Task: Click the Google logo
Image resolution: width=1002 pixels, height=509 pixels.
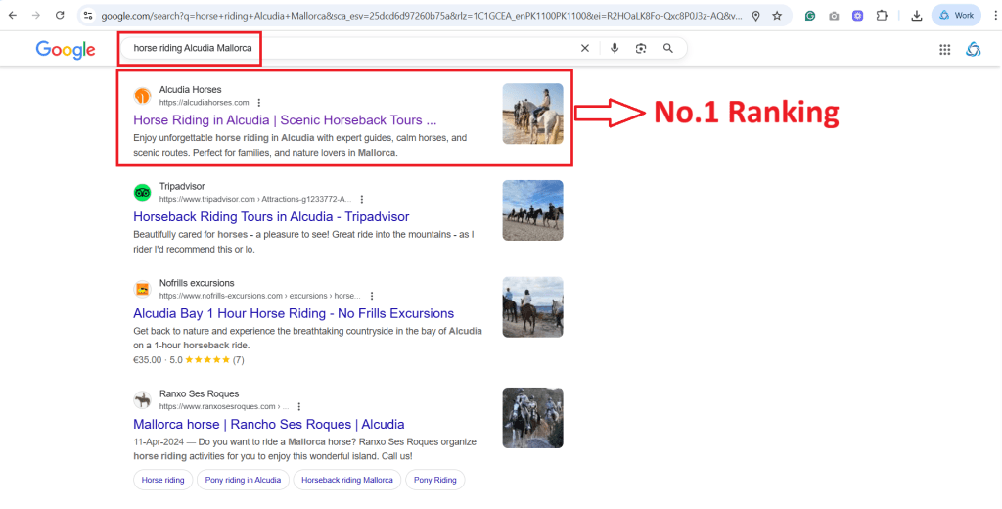Action: click(x=66, y=50)
